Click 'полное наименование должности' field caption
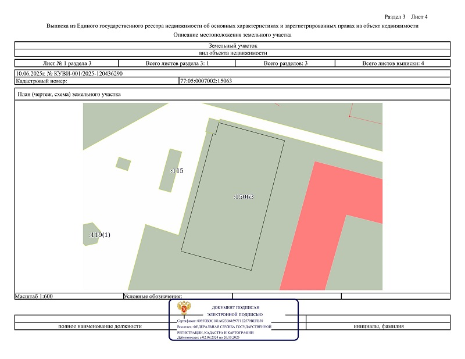Viewport: 465px width, 359px height. (99, 326)
